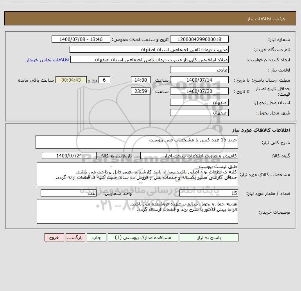
Task: Click the label مشخصات کالای مورد نیاز
Action: [x=265, y=175]
